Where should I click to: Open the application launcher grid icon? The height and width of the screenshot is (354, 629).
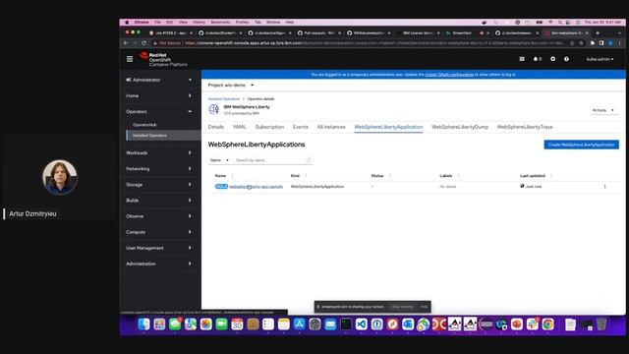(522, 59)
